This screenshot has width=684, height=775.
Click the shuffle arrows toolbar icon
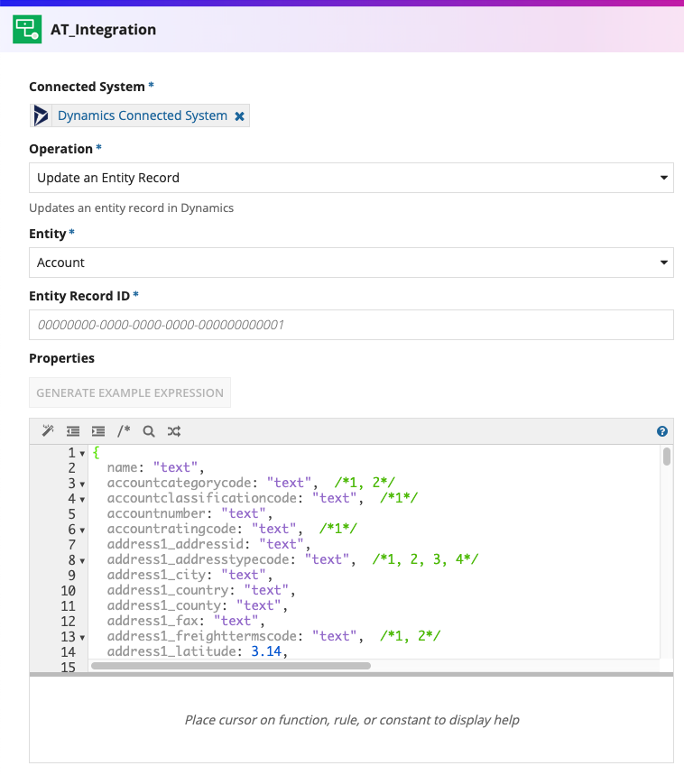pyautogui.click(x=174, y=431)
